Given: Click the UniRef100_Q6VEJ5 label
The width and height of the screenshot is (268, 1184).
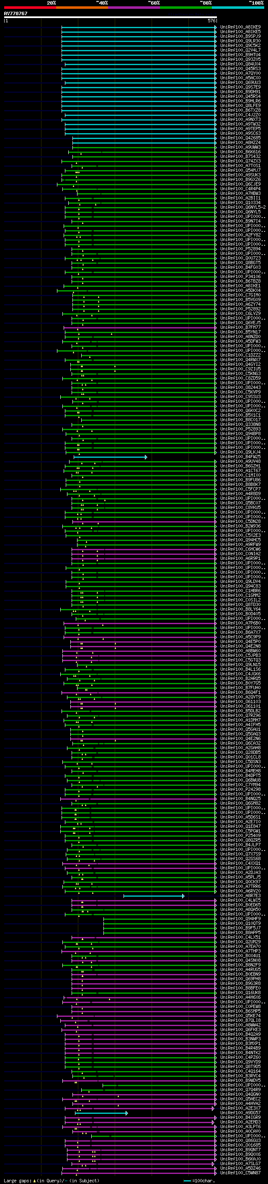Looking at the screenshot, I should [x=240, y=323].
